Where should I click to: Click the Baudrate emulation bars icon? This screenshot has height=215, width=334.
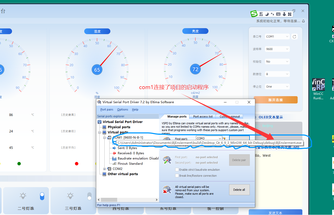[x=114, y=158]
